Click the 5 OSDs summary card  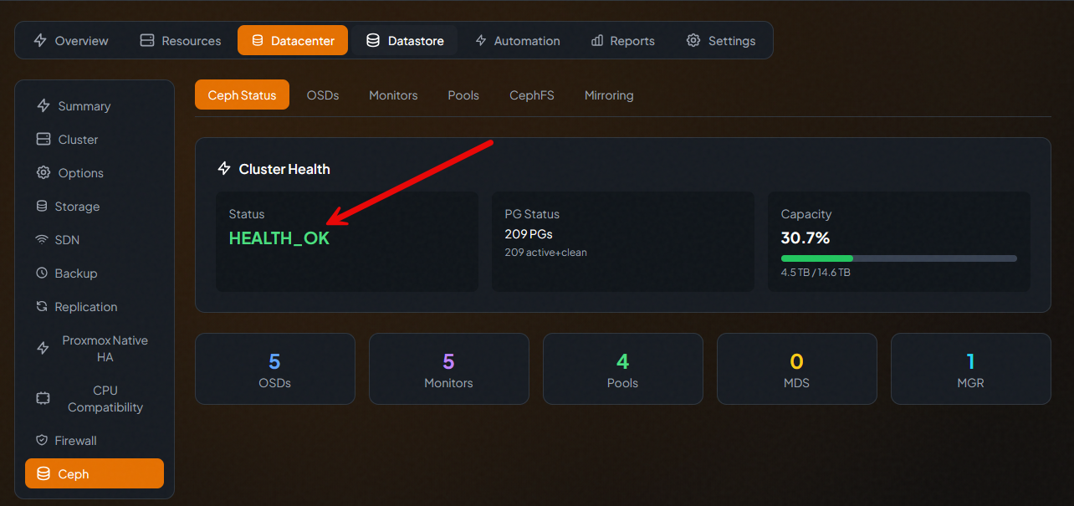click(275, 369)
